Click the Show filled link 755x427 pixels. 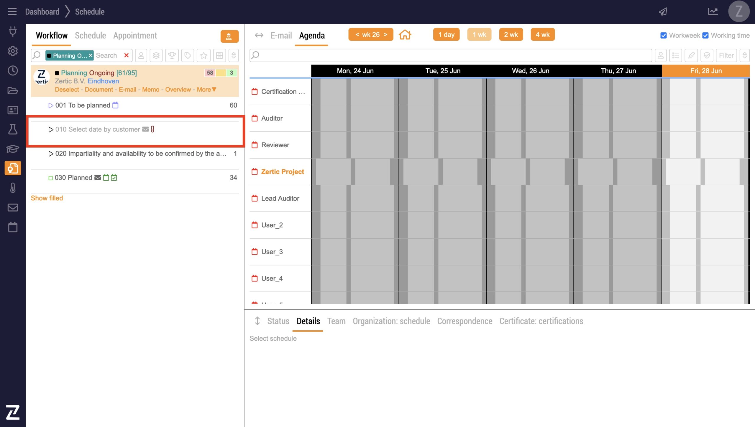coord(47,198)
